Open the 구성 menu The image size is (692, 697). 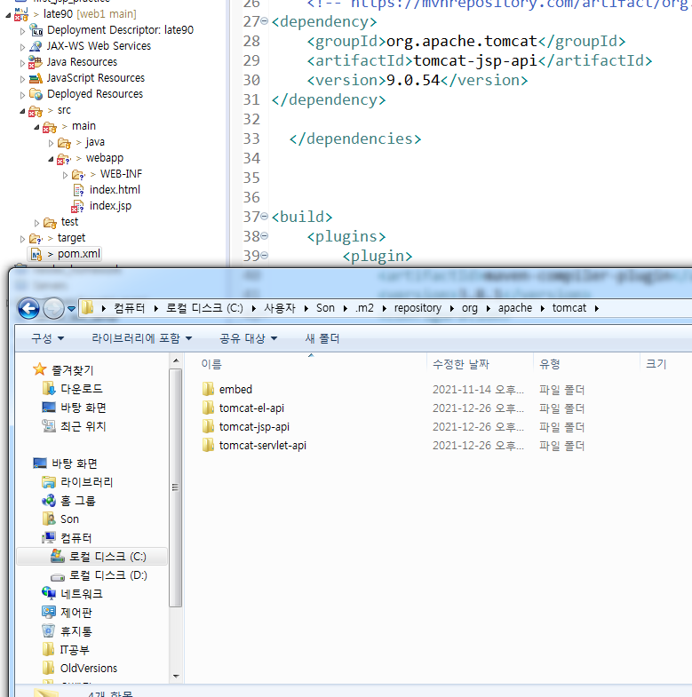coord(47,338)
